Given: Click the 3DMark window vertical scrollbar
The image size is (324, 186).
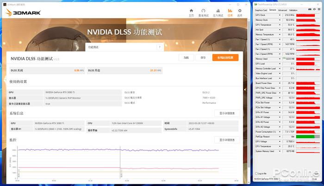Looking at the screenshot, I should click(249, 93).
